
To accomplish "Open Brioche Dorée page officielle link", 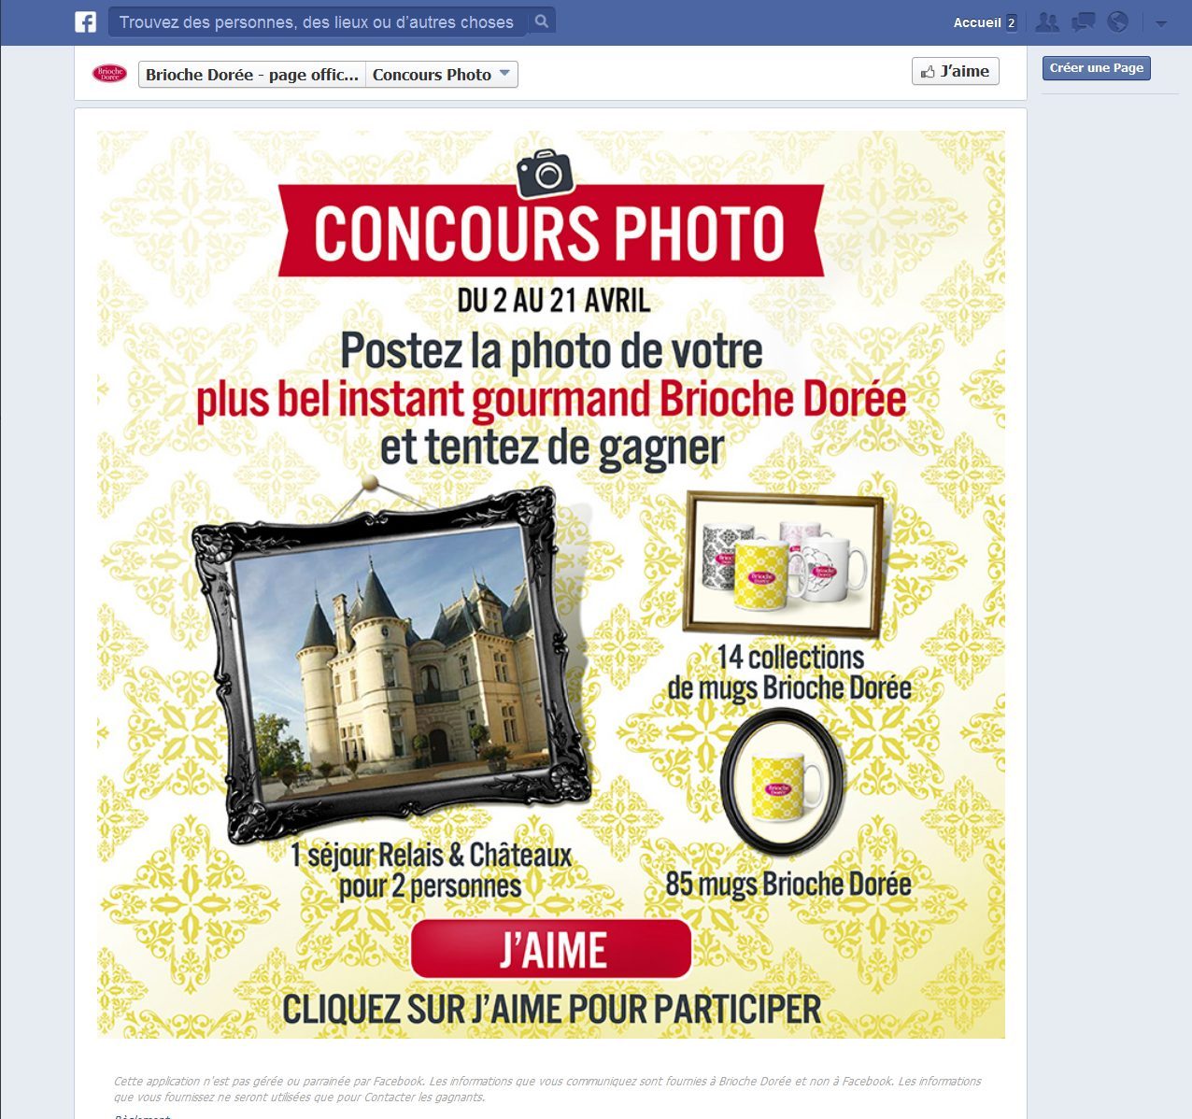I will point(251,75).
